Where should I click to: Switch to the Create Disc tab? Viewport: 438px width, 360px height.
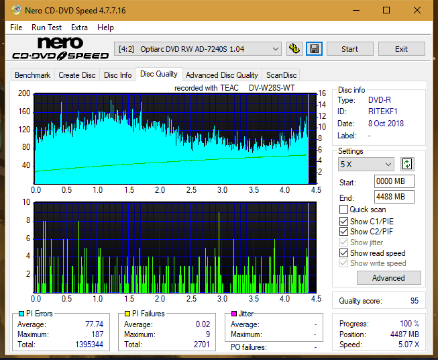(x=77, y=75)
